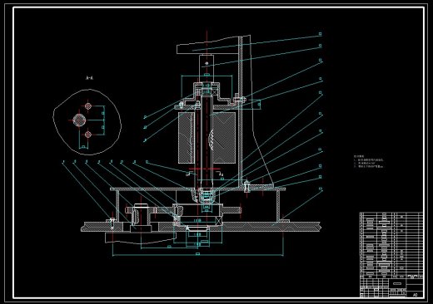Click the A0 sheet size text
The width and height of the screenshot is (433, 304).
[415, 295]
